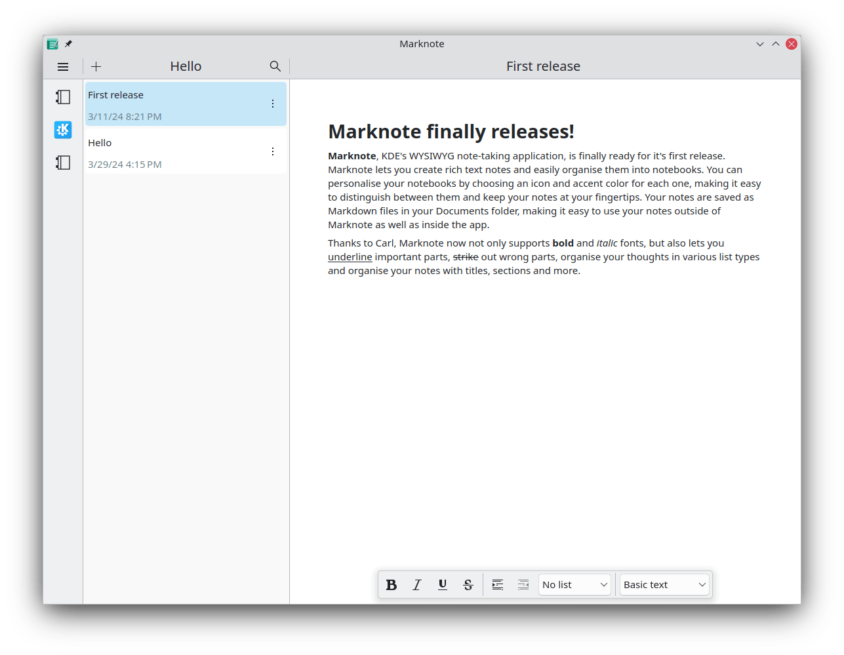Open the hamburger menu

(x=62, y=66)
